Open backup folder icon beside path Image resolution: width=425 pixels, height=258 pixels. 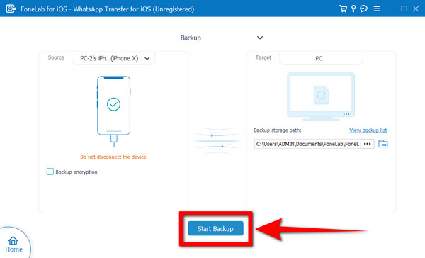pyautogui.click(x=383, y=143)
